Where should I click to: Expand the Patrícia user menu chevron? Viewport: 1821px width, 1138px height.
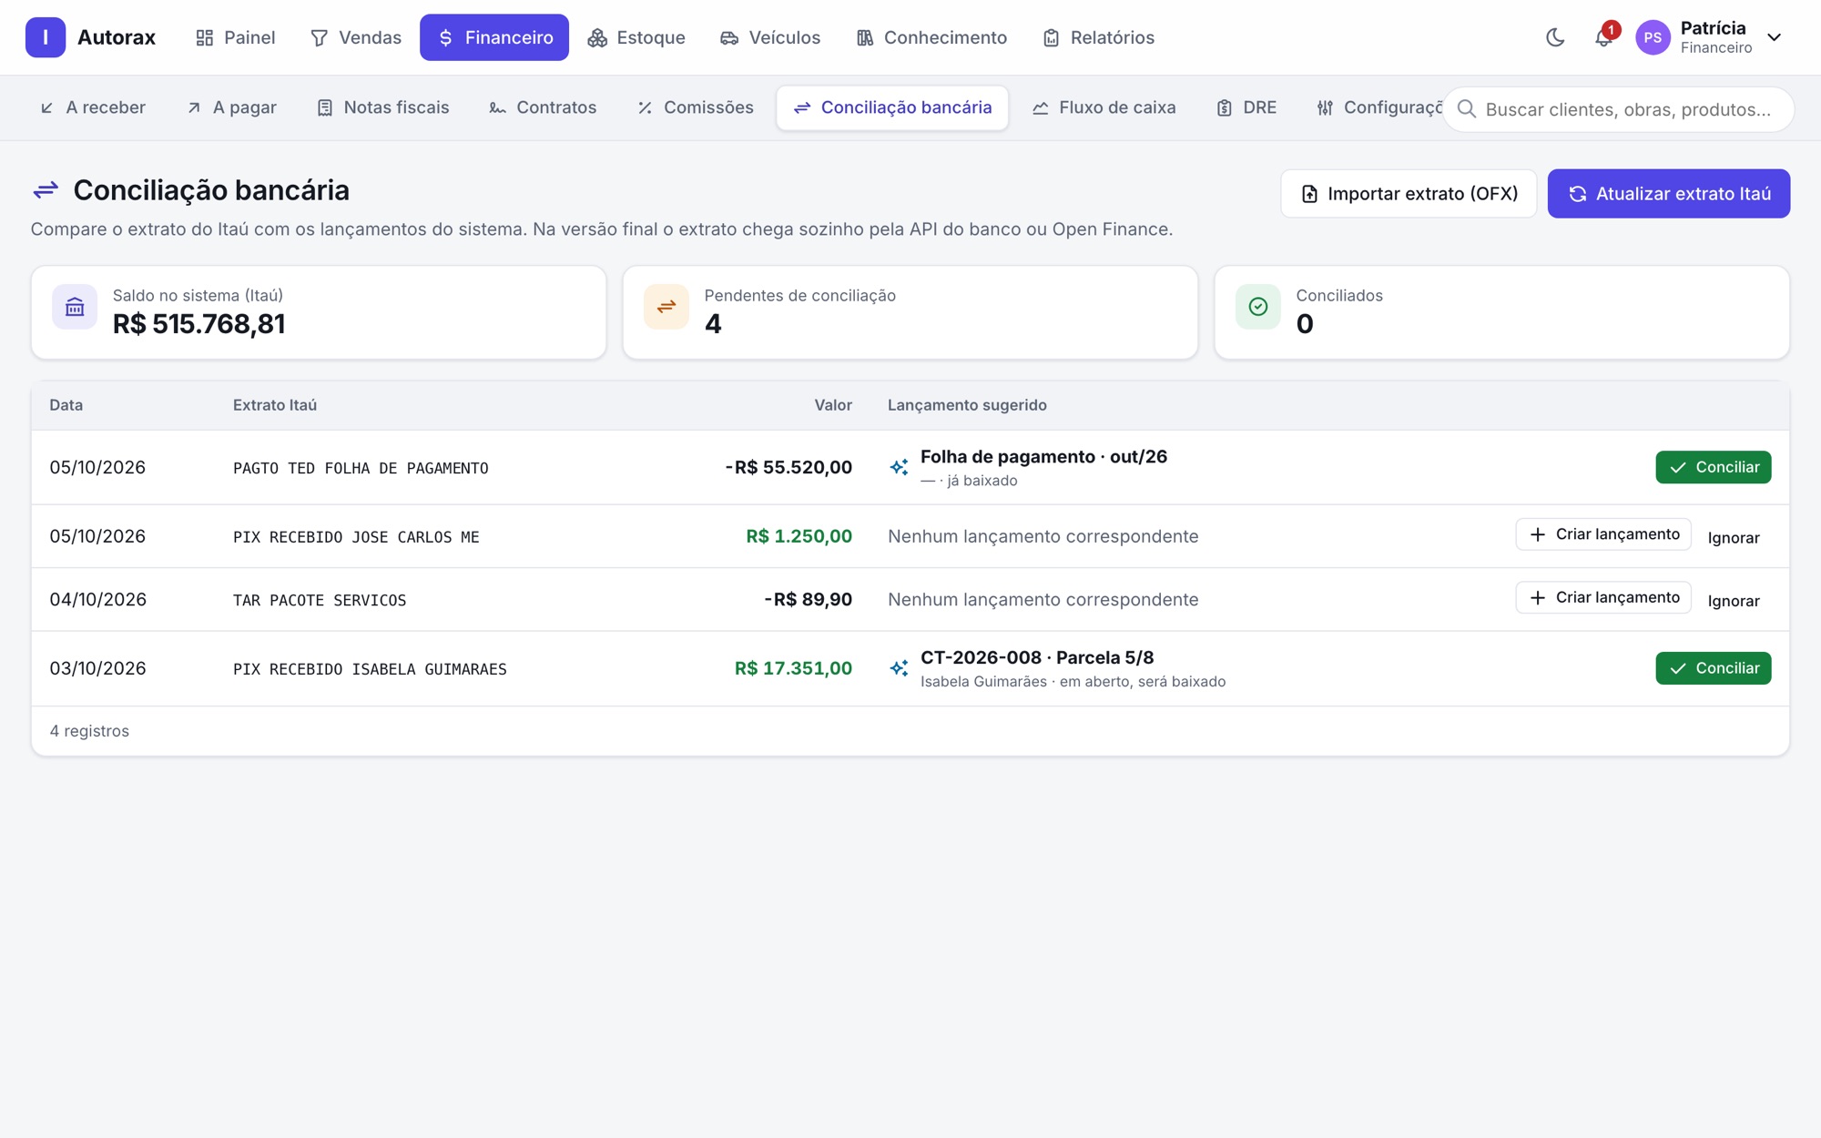(1774, 37)
